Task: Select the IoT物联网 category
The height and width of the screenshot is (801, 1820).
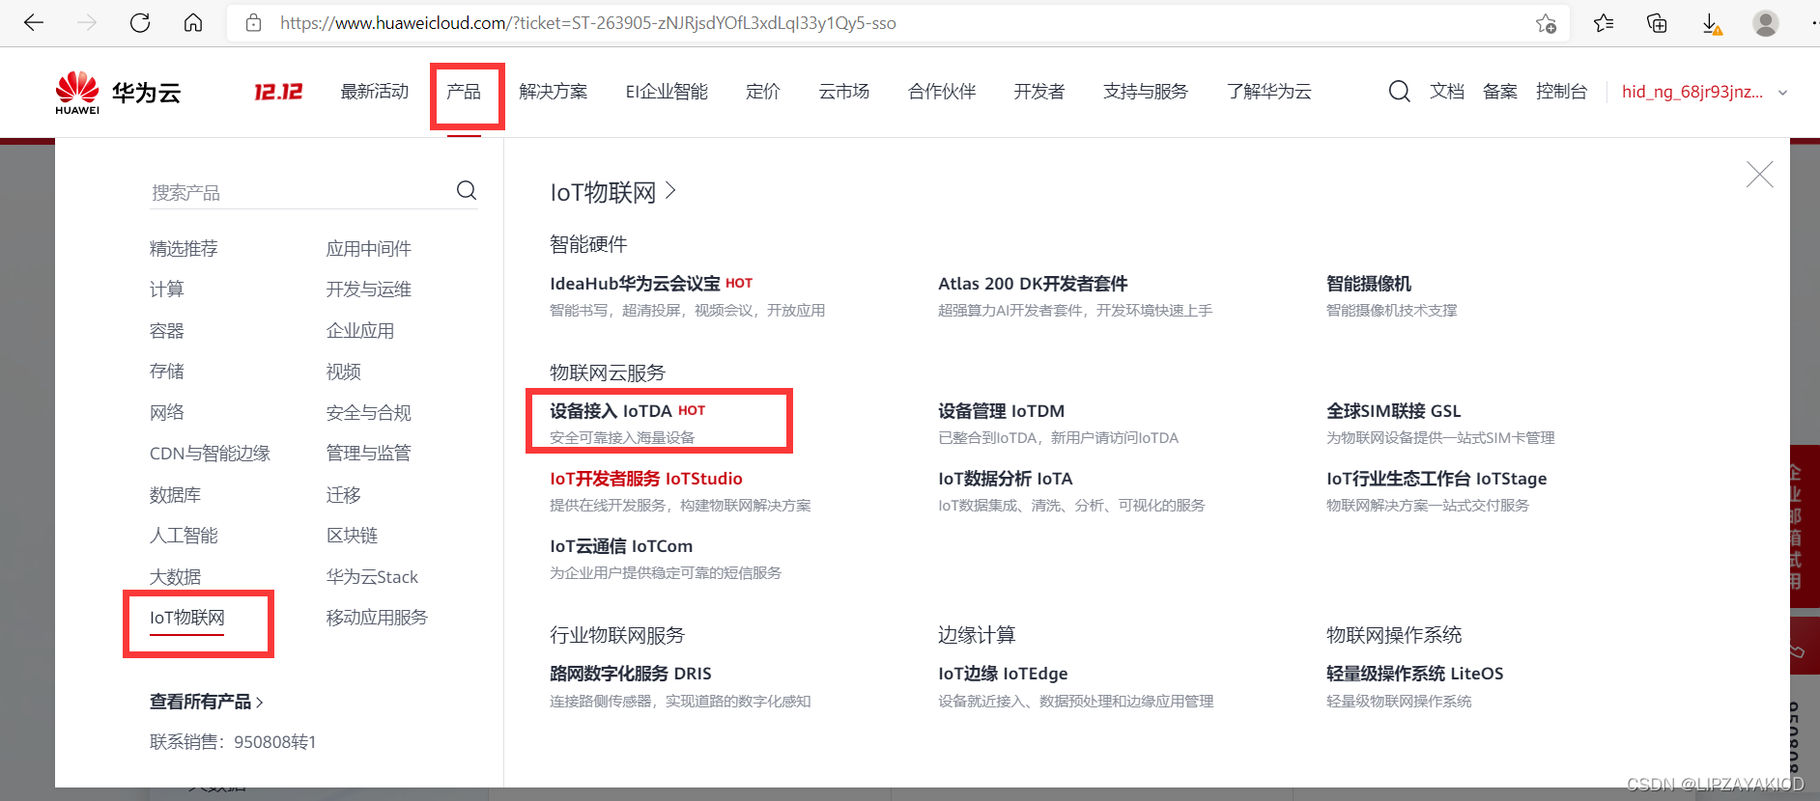Action: (x=187, y=618)
